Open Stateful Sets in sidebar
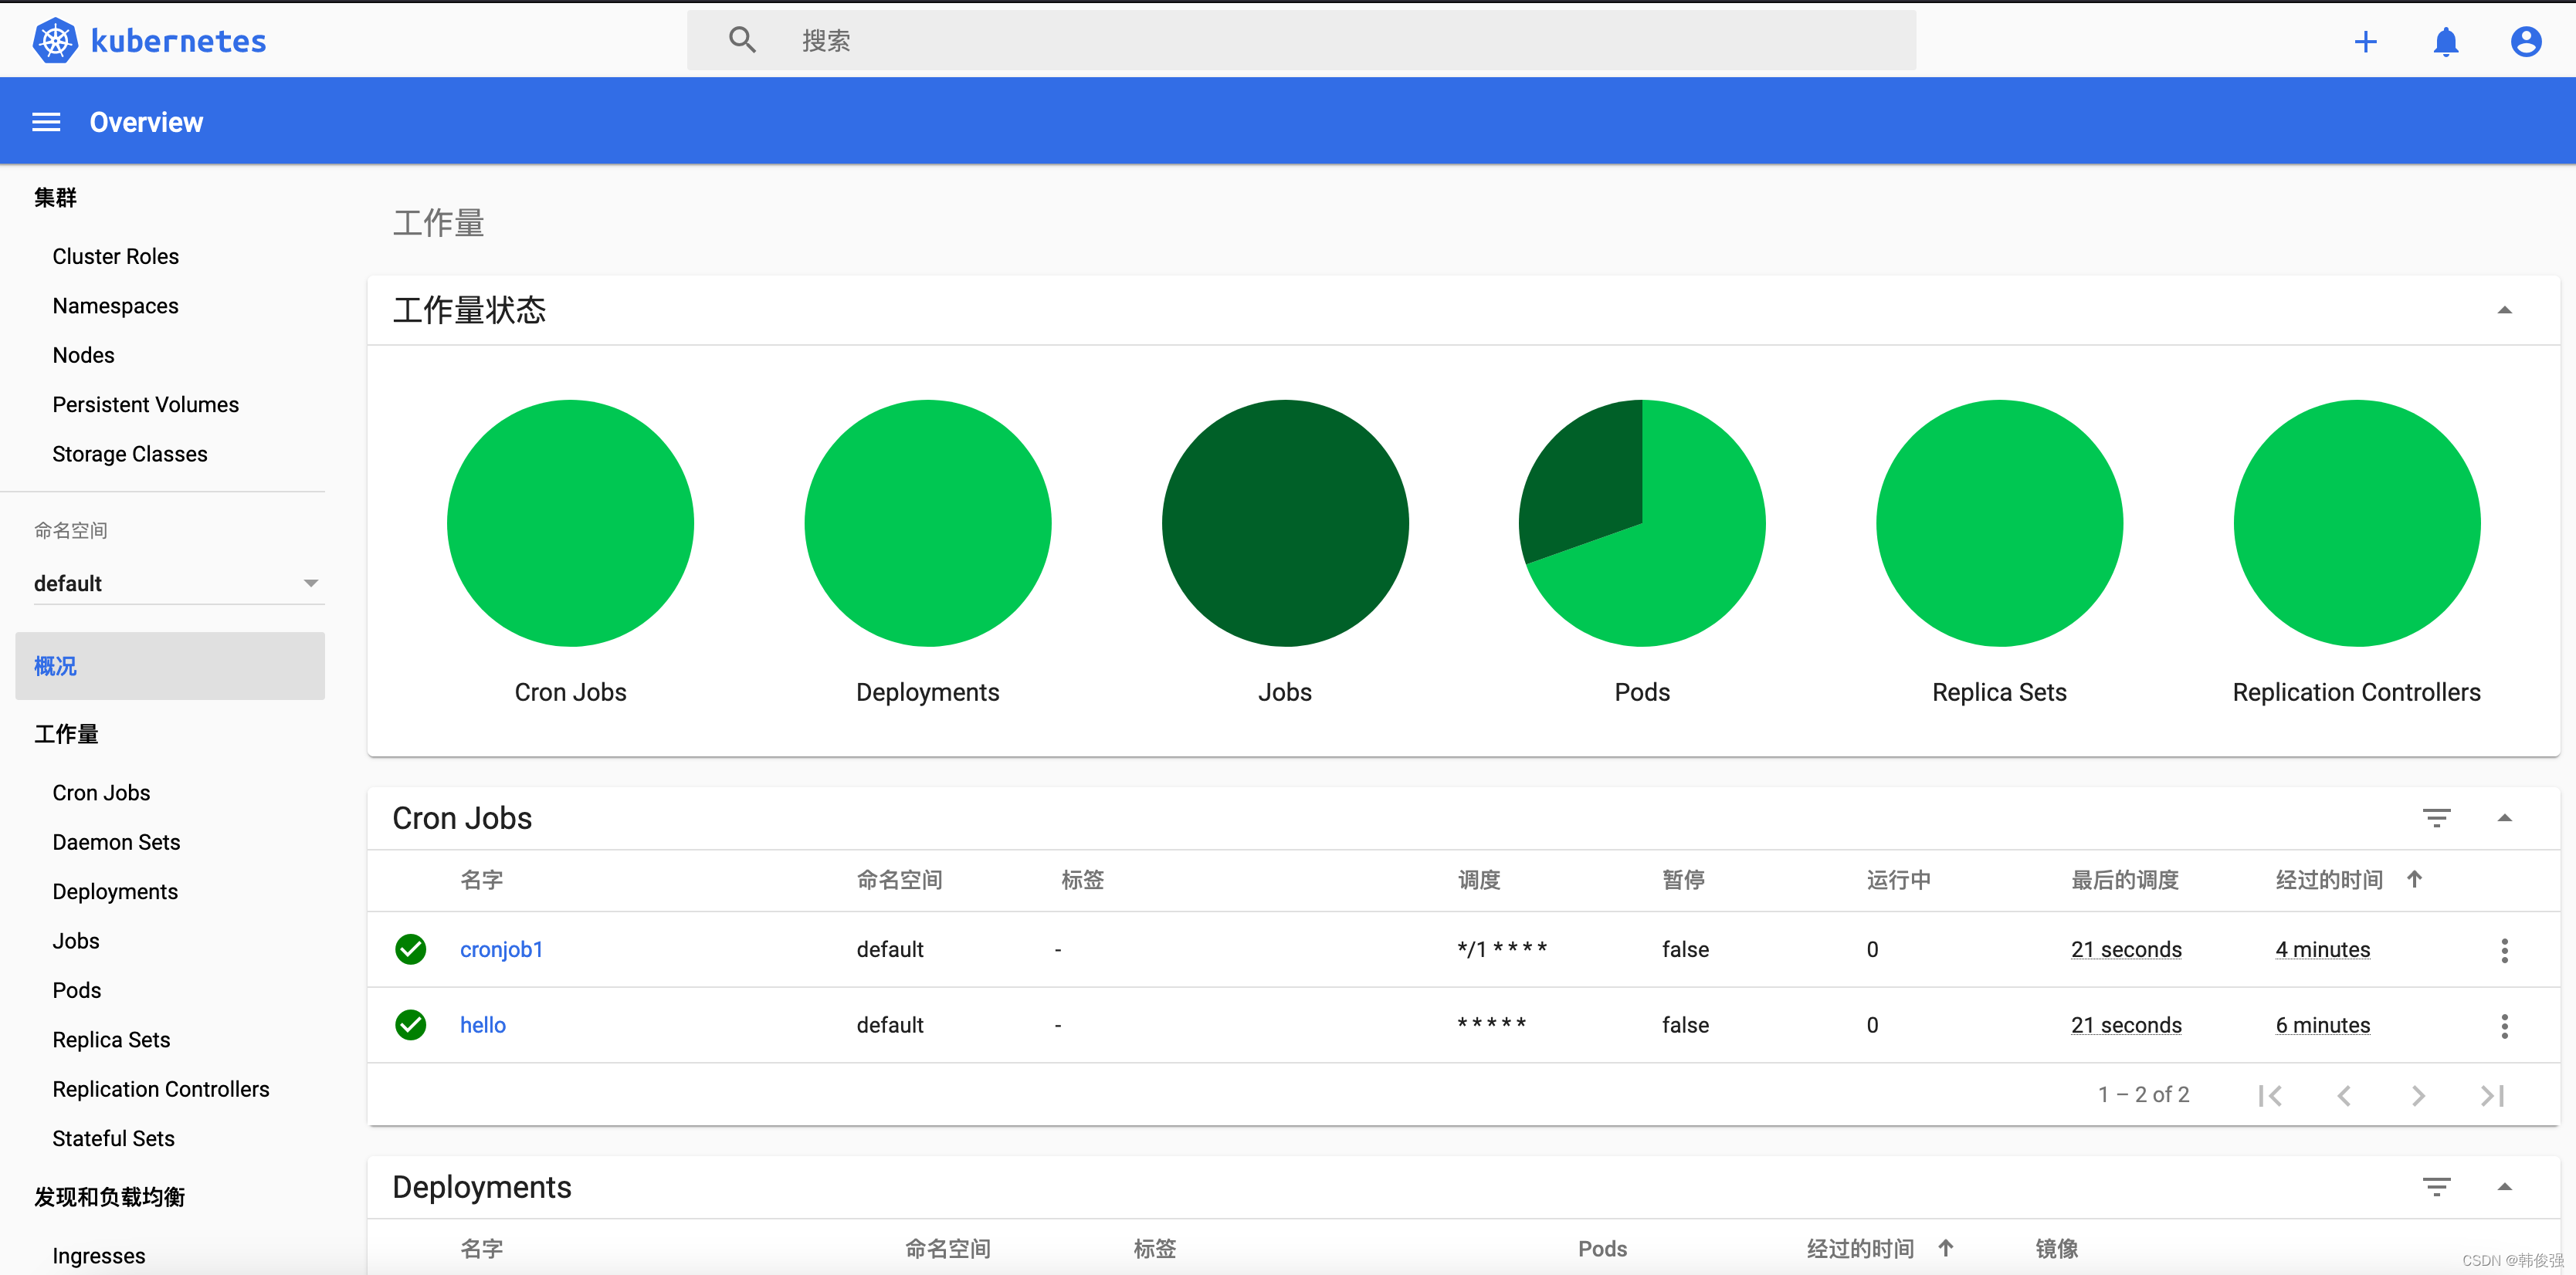The height and width of the screenshot is (1275, 2576). (113, 1139)
